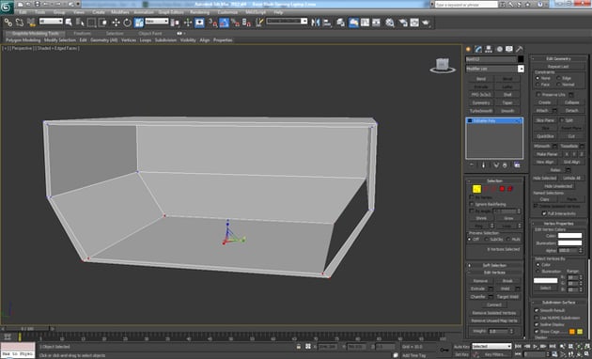Enable the Split checkbox
592x359 pixels.
tap(562, 120)
